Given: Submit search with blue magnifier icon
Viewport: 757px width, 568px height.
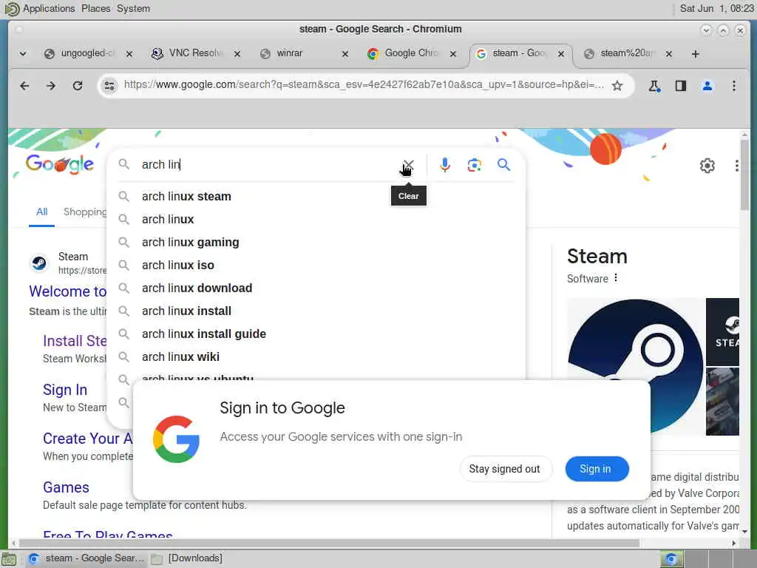Looking at the screenshot, I should tap(503, 165).
